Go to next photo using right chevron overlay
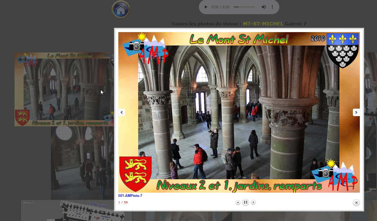This screenshot has width=377, height=221. point(356,112)
